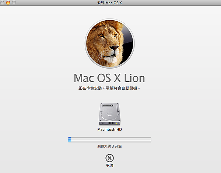
Task: Click the 取消 label under the X
Action: click(x=109, y=165)
